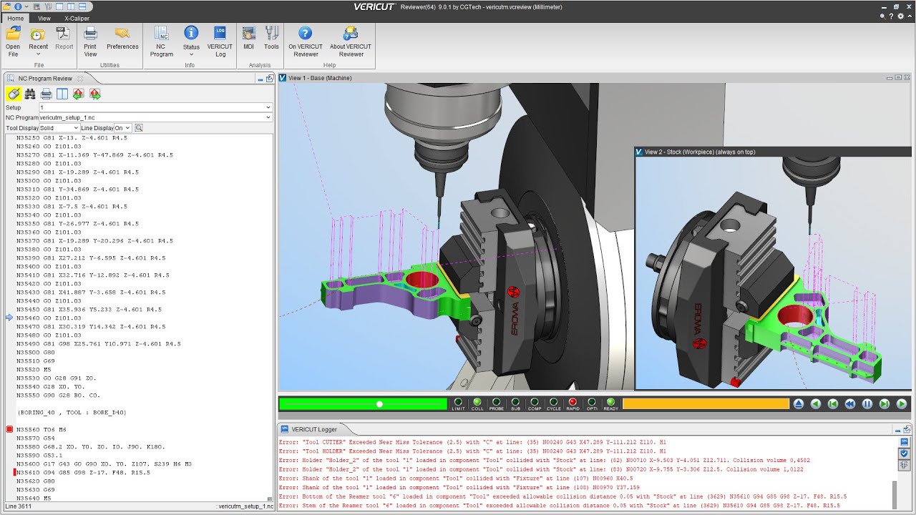Open the NC Program file dropdown
This screenshot has height=515, width=916.
click(x=155, y=117)
